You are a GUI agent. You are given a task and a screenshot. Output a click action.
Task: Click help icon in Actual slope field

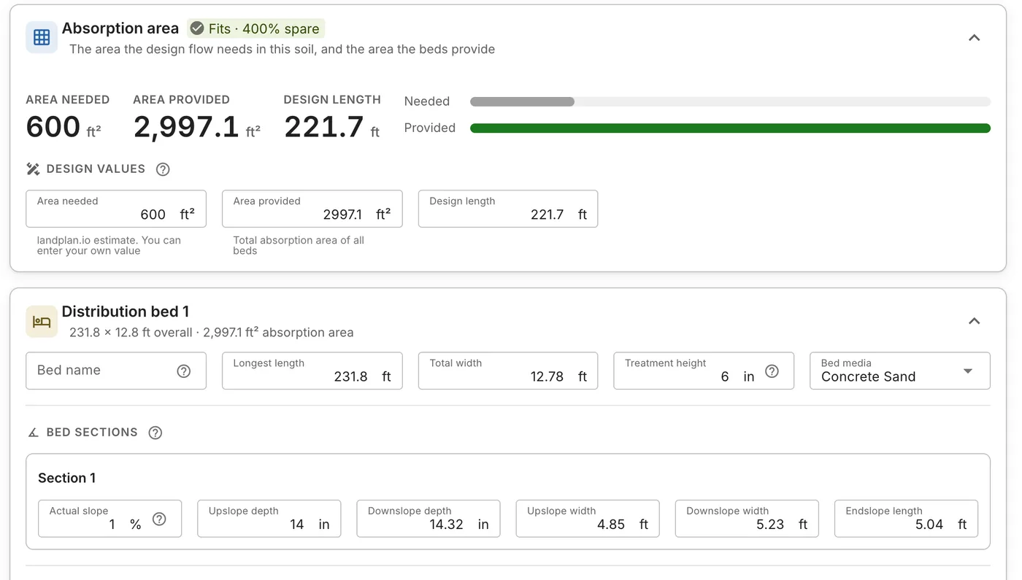click(159, 519)
